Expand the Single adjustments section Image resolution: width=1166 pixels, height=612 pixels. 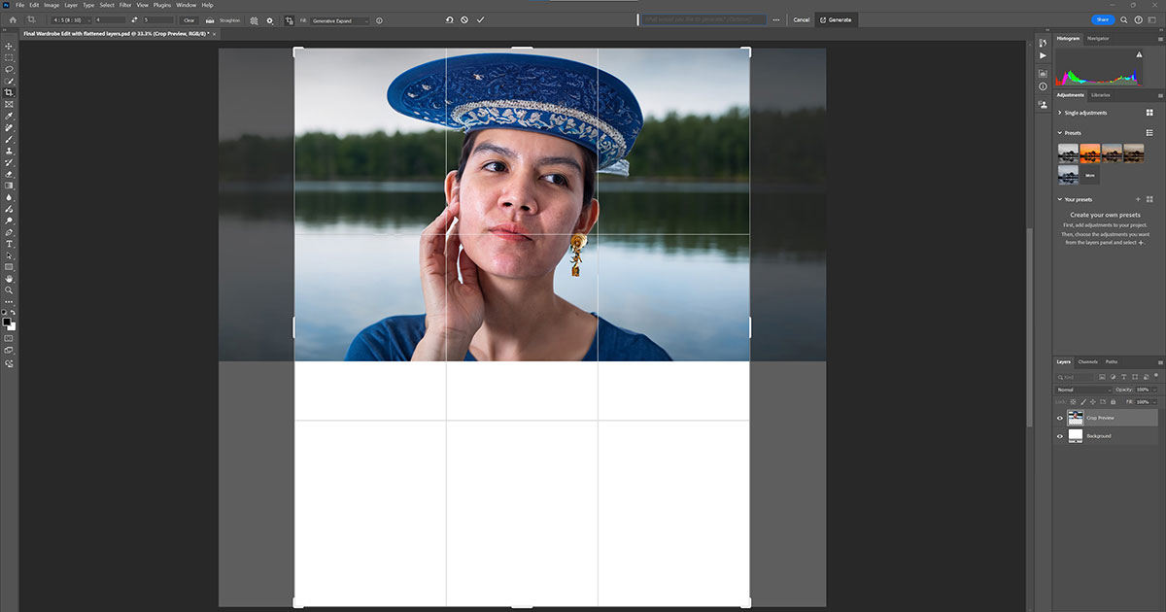(1060, 113)
